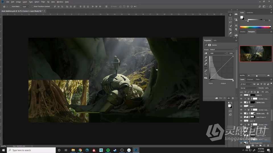Open search icon at top right

click(260, 7)
